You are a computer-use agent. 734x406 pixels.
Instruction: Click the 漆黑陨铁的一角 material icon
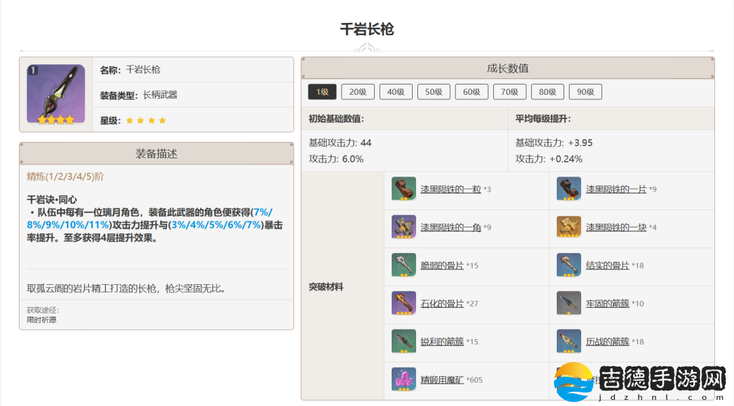pos(404,227)
